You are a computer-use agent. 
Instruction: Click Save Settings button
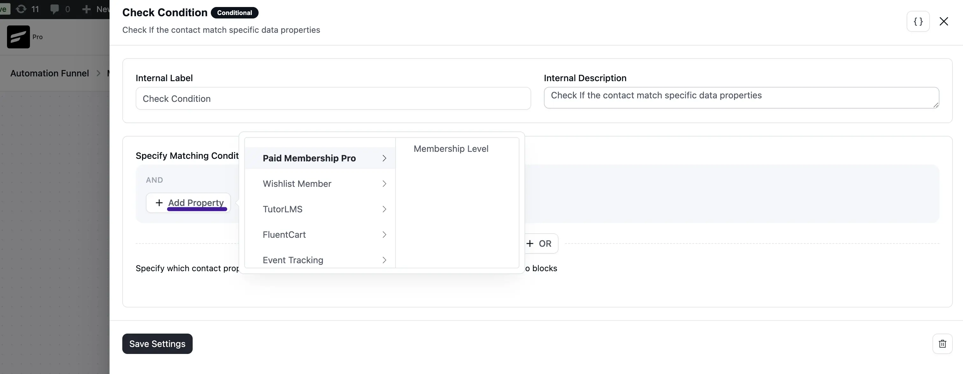click(x=157, y=344)
